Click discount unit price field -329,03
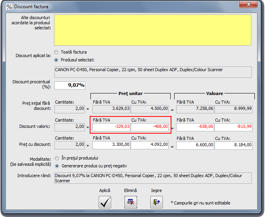 click(111, 127)
